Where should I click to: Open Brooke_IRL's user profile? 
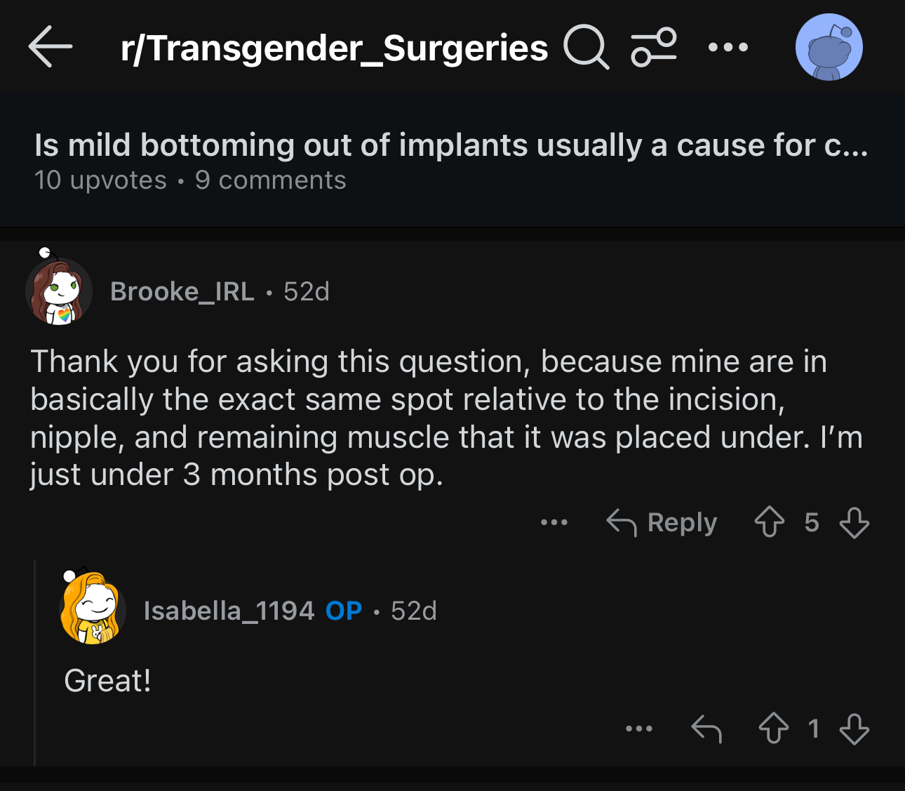coord(182,291)
